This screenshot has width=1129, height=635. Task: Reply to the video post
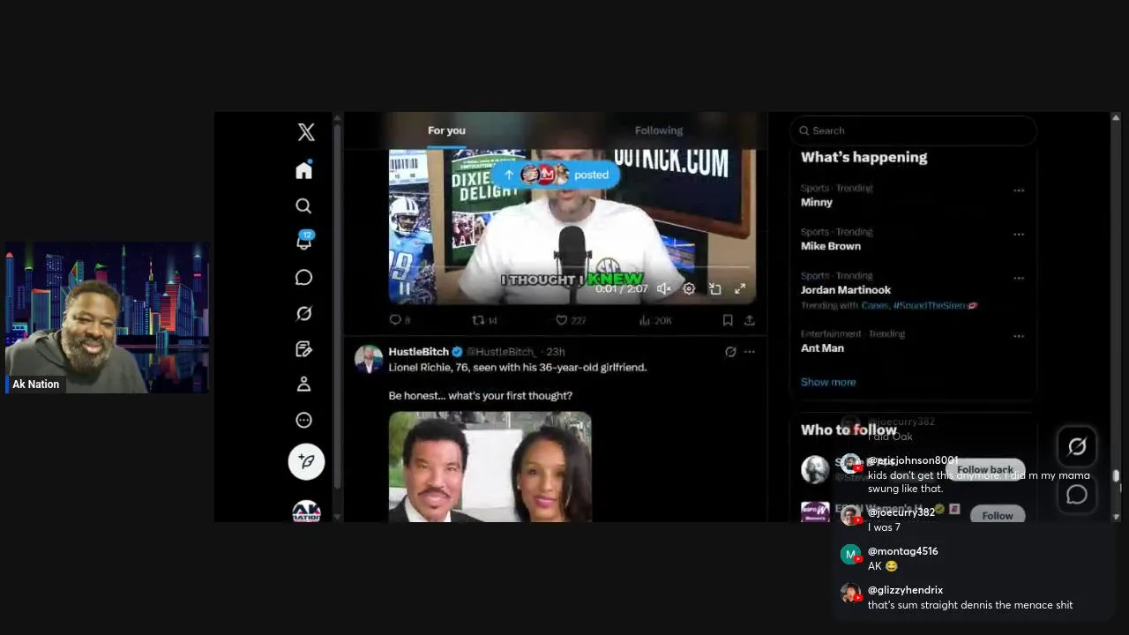pos(400,320)
